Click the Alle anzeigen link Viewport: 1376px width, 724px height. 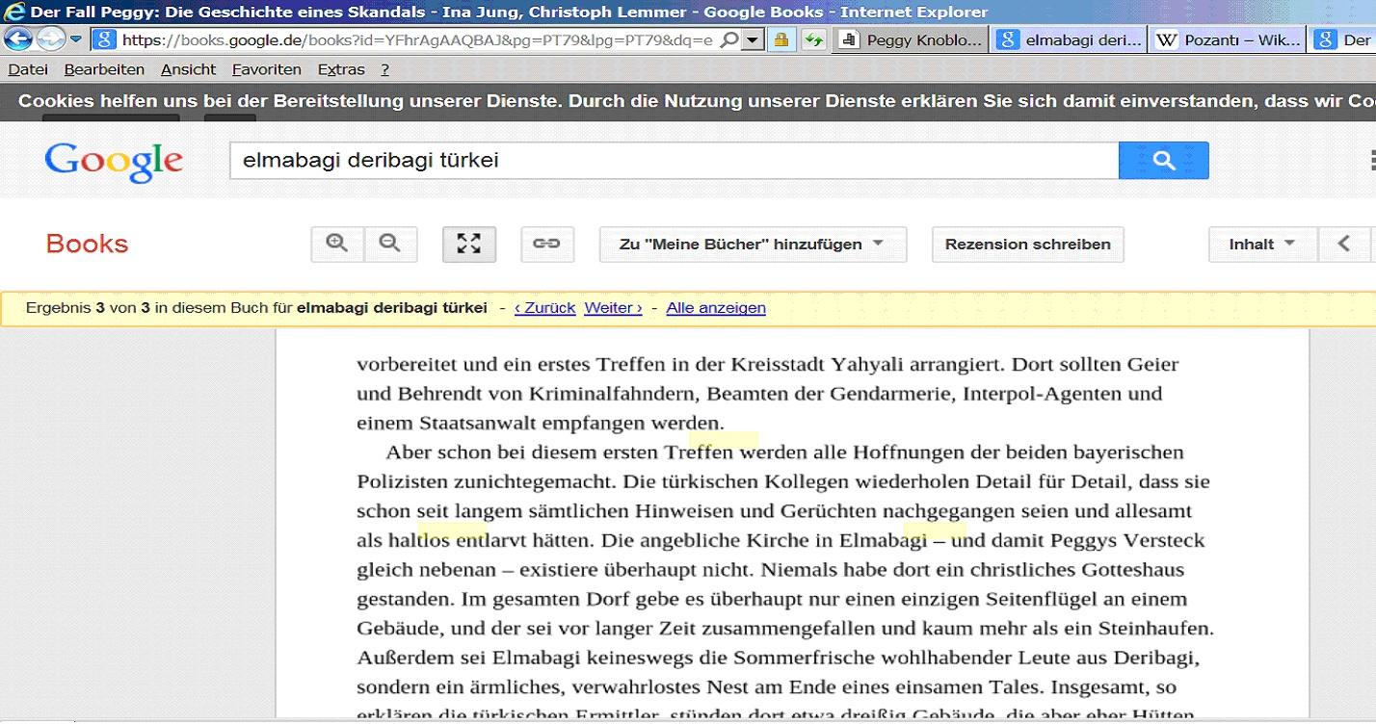point(716,308)
